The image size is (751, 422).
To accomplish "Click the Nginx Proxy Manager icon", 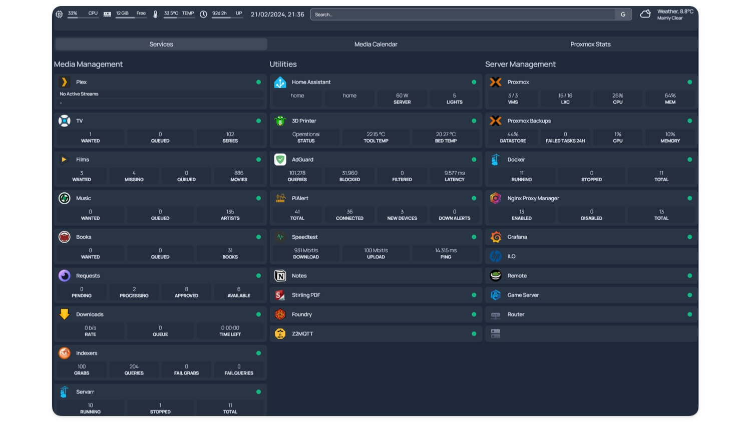I will coord(496,198).
